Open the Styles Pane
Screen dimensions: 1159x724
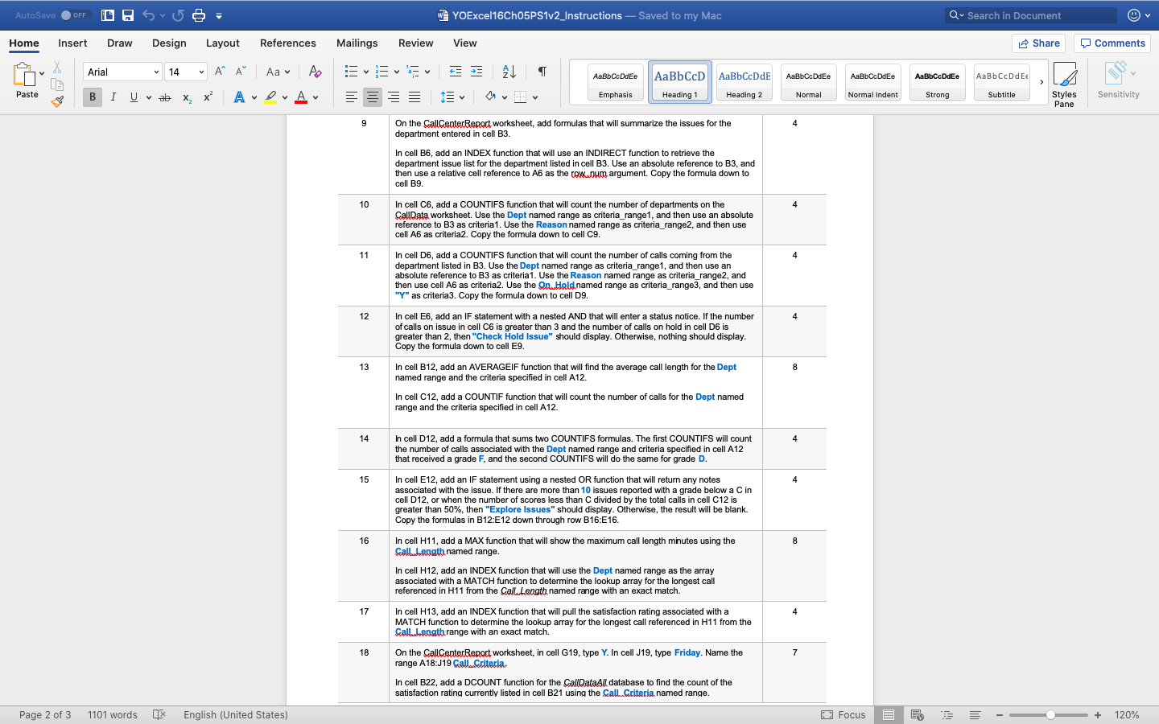pyautogui.click(x=1064, y=84)
